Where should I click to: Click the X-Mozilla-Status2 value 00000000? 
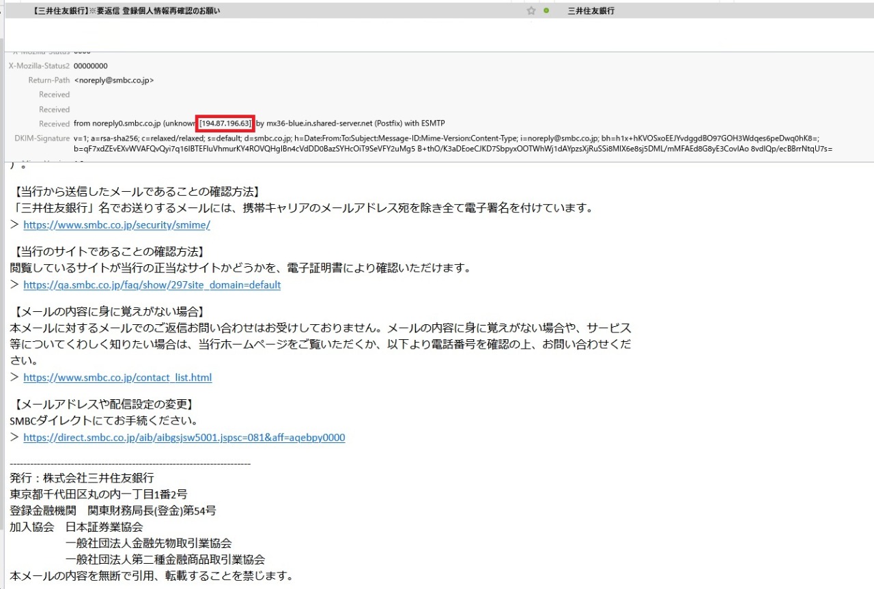click(x=91, y=66)
